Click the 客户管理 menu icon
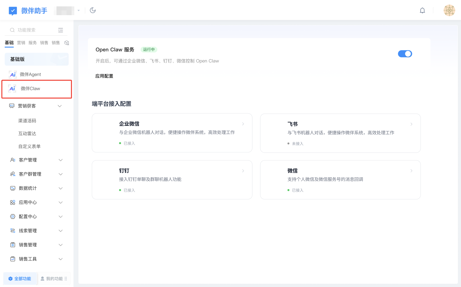The width and height of the screenshot is (461, 287). 13,160
